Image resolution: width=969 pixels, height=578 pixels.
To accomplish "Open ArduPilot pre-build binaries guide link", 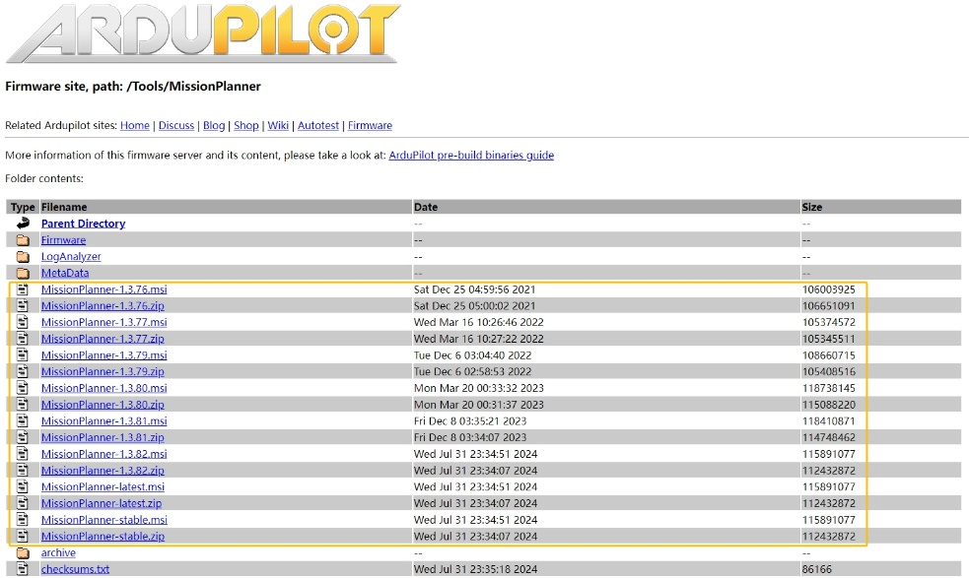I will pyautogui.click(x=471, y=155).
